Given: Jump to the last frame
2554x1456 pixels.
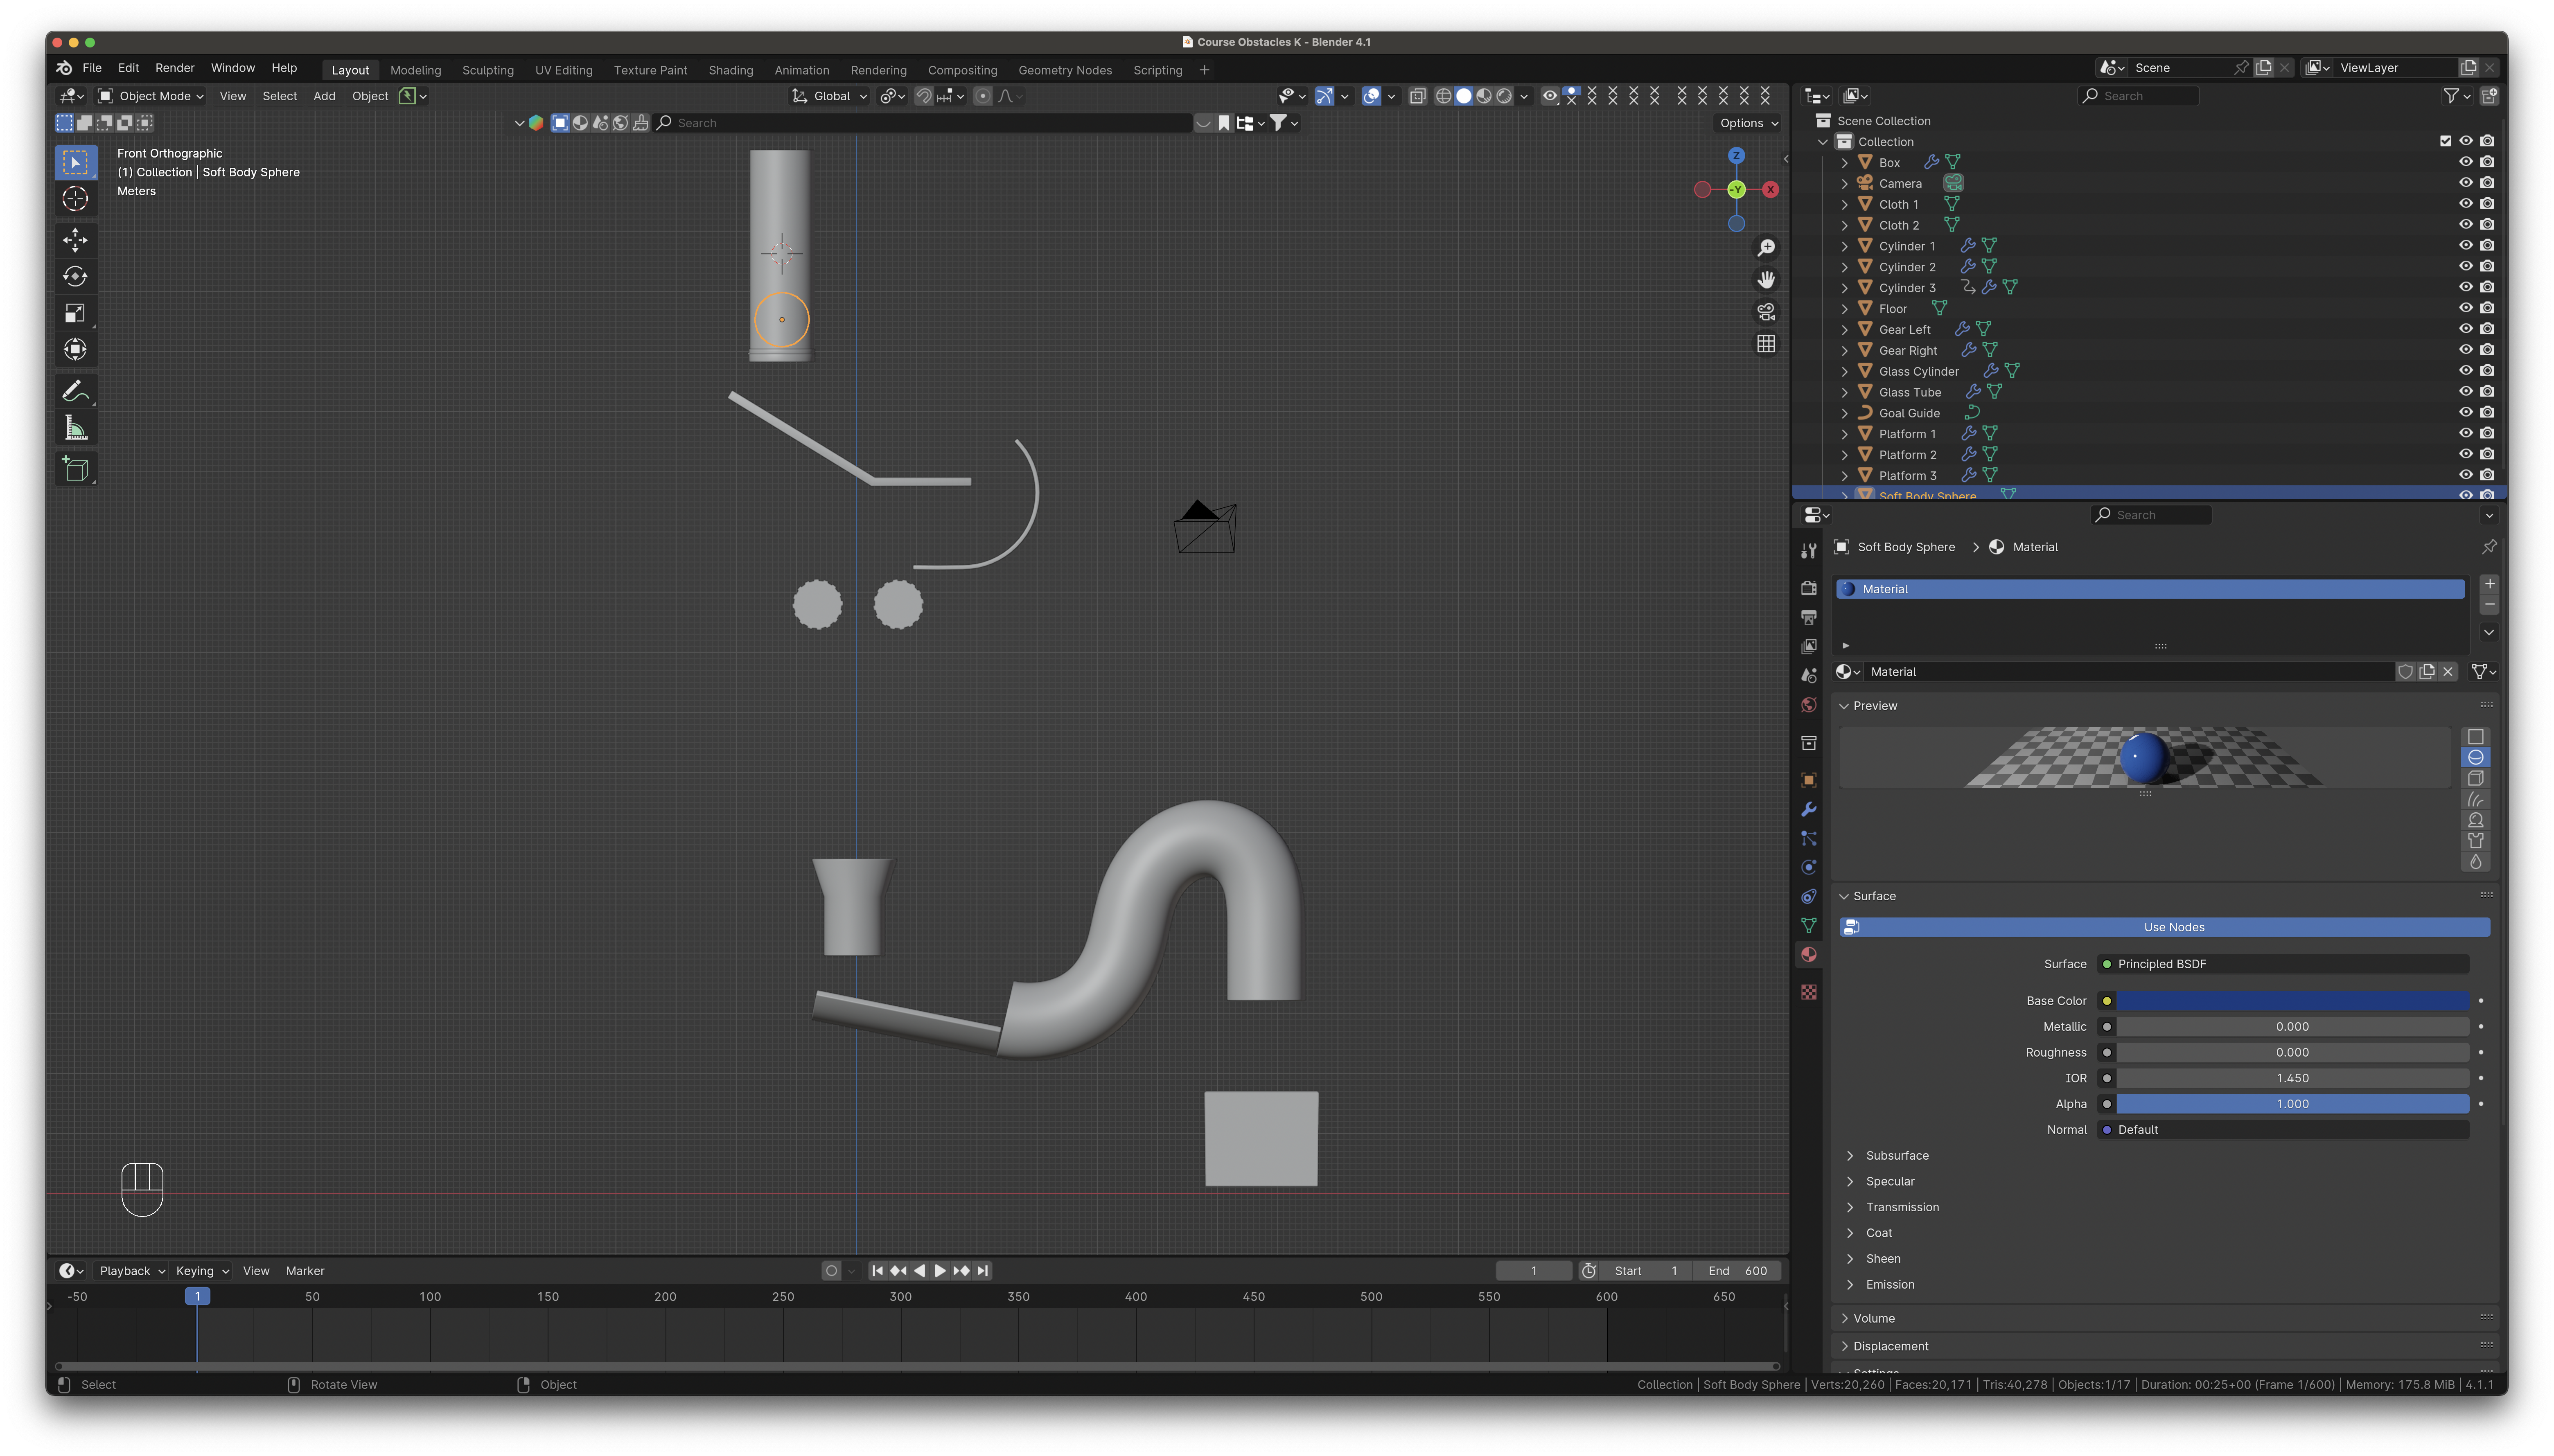Looking at the screenshot, I should [983, 1271].
